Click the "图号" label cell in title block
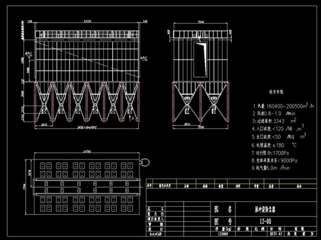The width and height of the screenshot is (321, 240). (223, 221)
